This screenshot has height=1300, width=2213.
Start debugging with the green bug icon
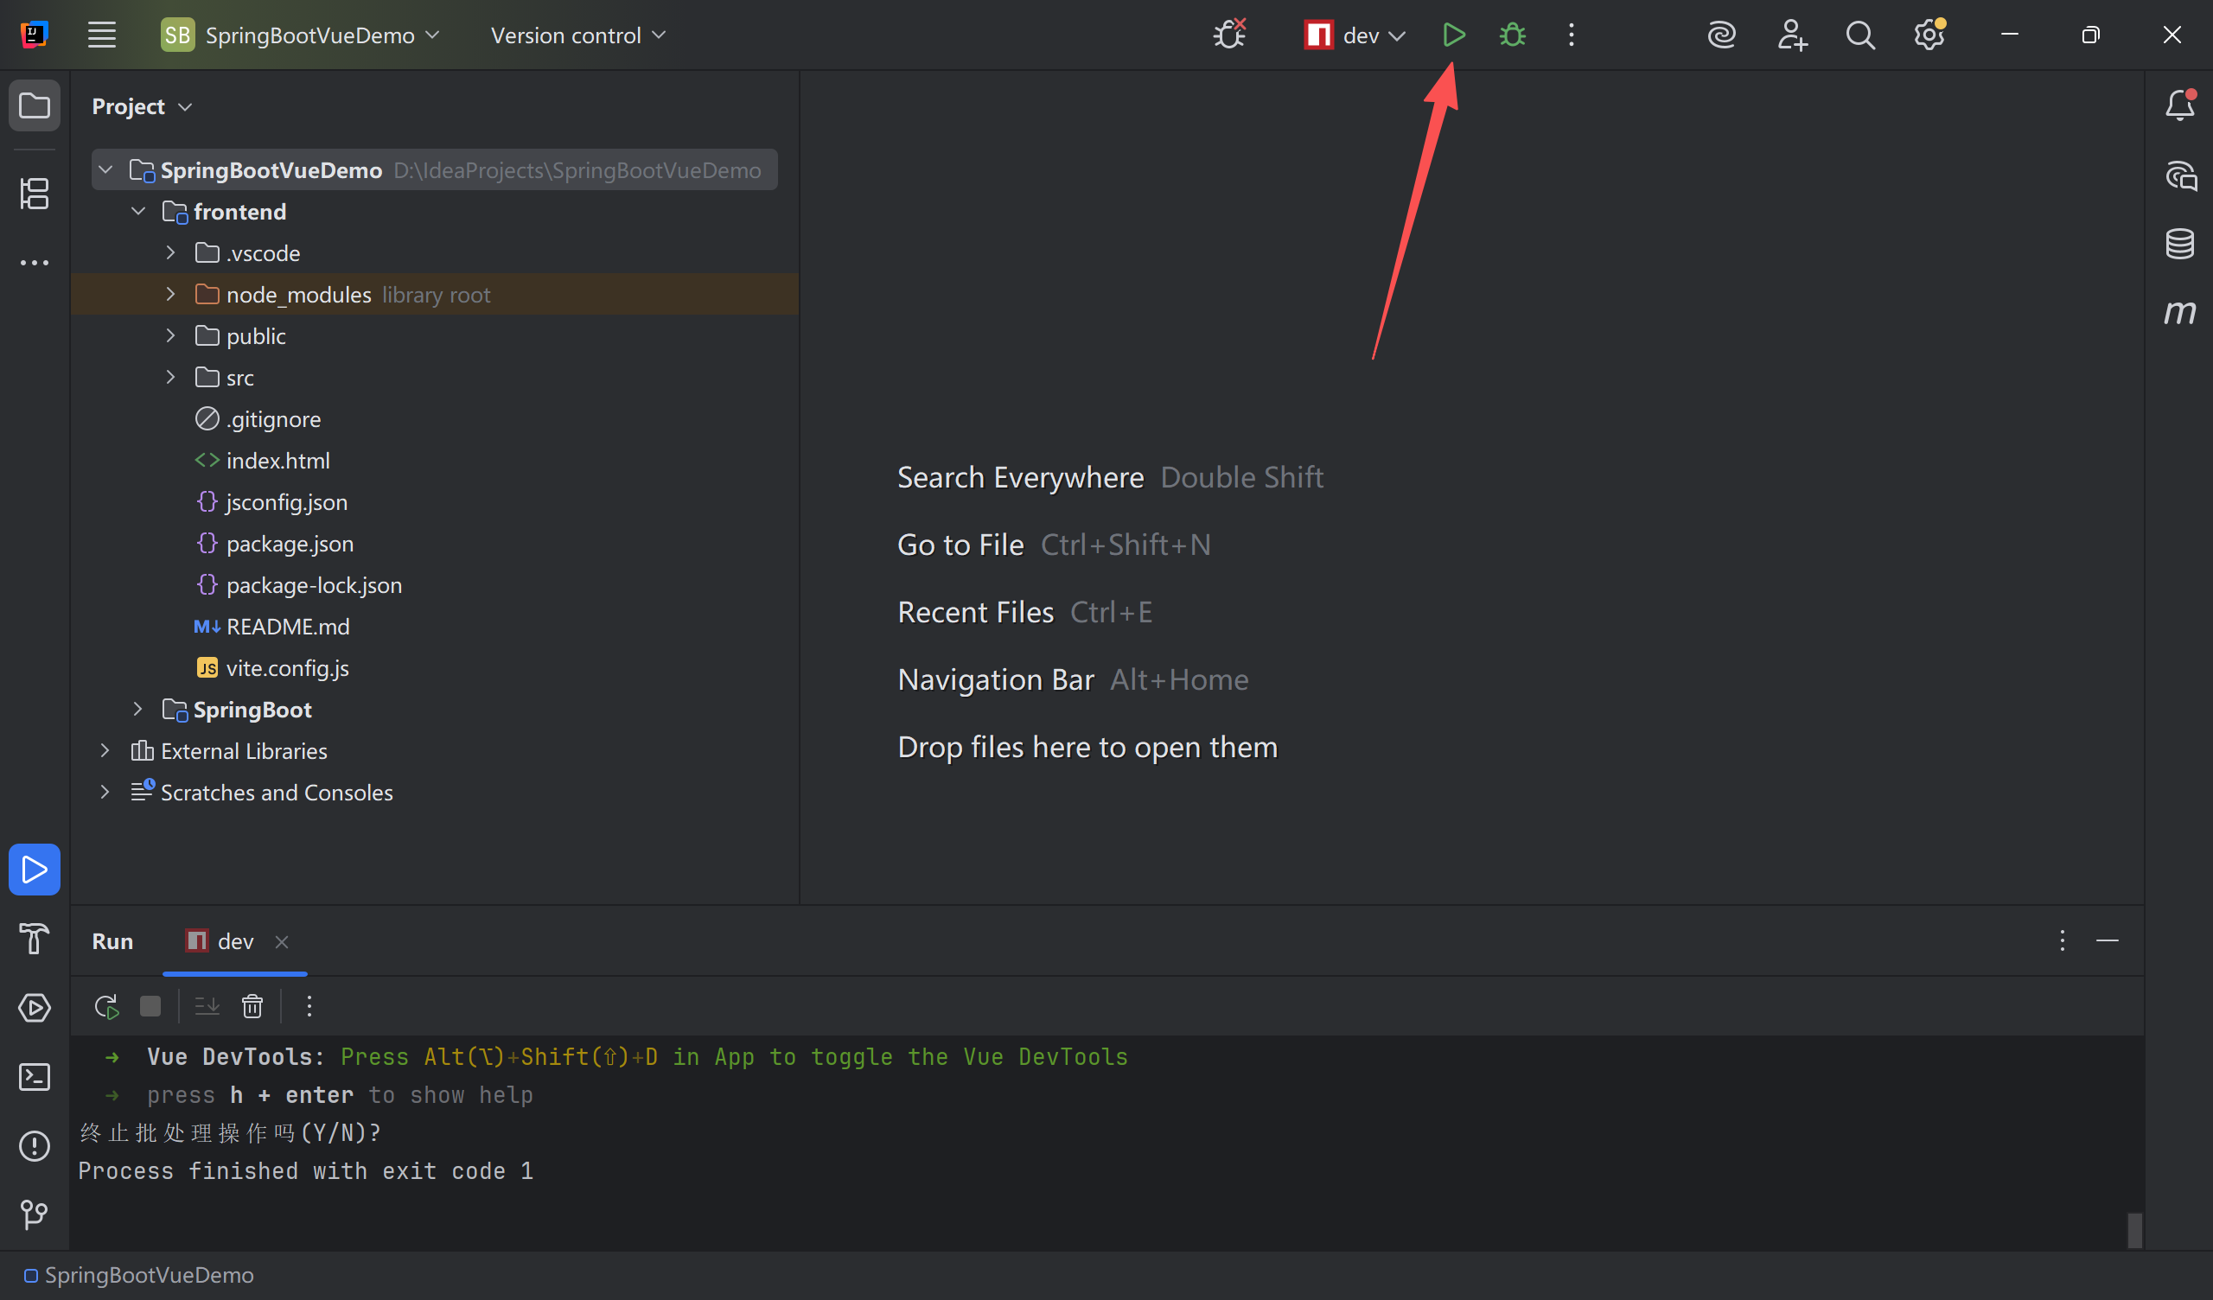(x=1512, y=35)
